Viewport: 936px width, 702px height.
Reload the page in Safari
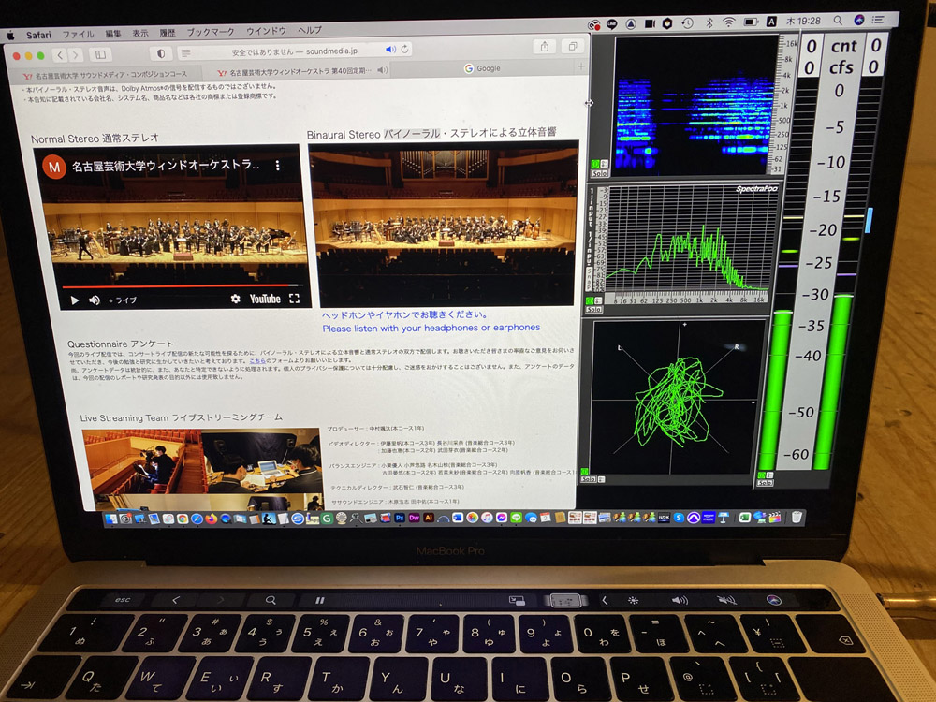tap(405, 49)
